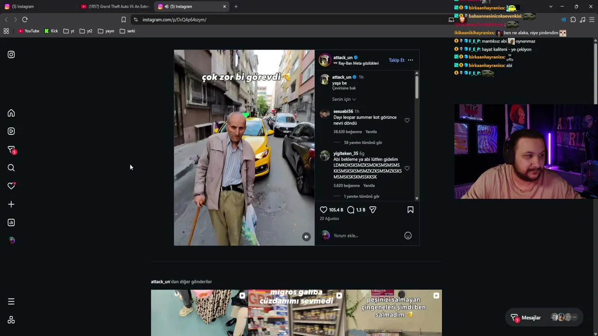Open the floating 'Mesajlar' messages button

coord(544,318)
